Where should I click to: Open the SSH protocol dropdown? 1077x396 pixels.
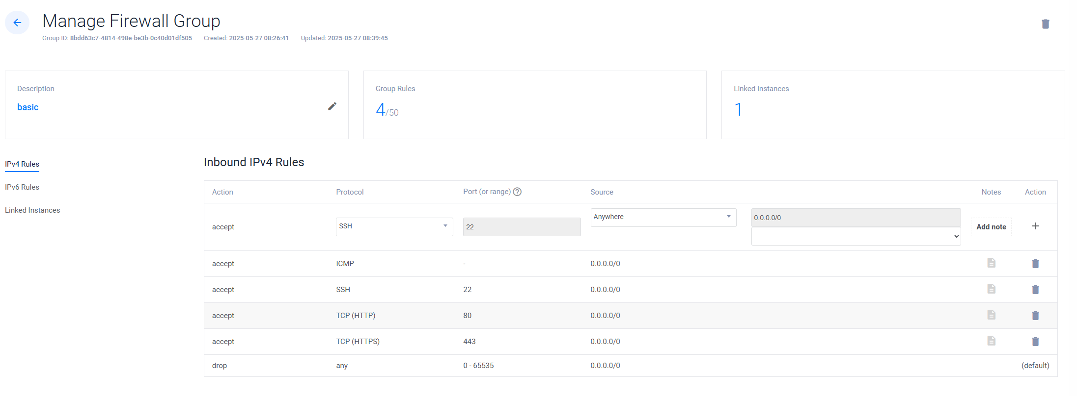coord(394,226)
